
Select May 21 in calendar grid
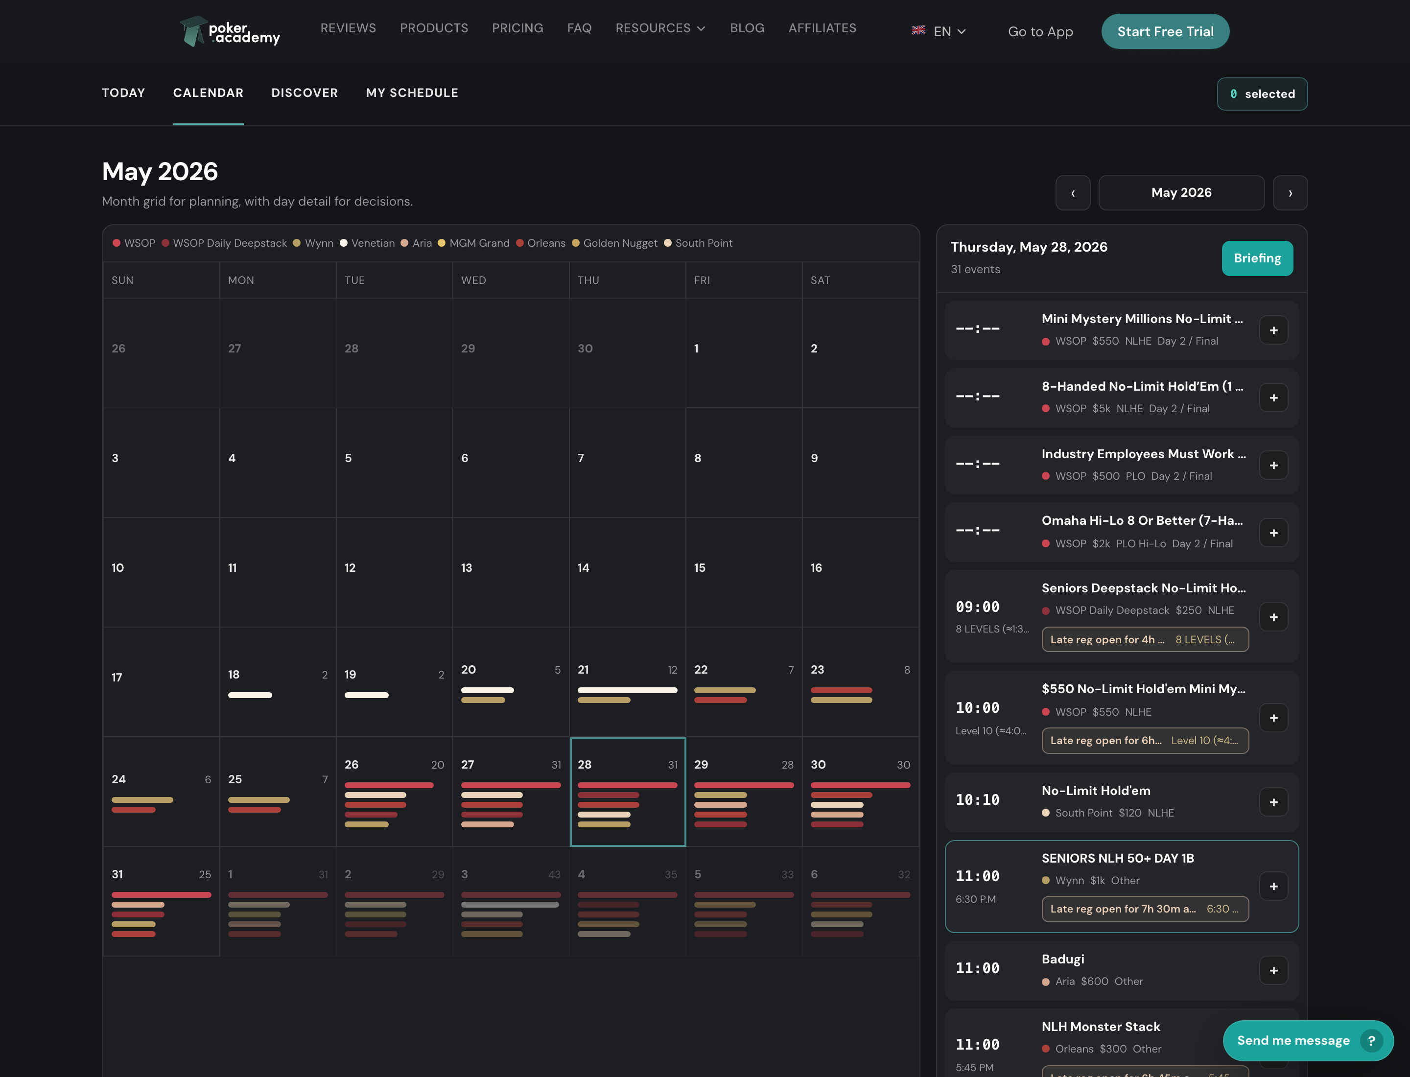pyautogui.click(x=628, y=682)
